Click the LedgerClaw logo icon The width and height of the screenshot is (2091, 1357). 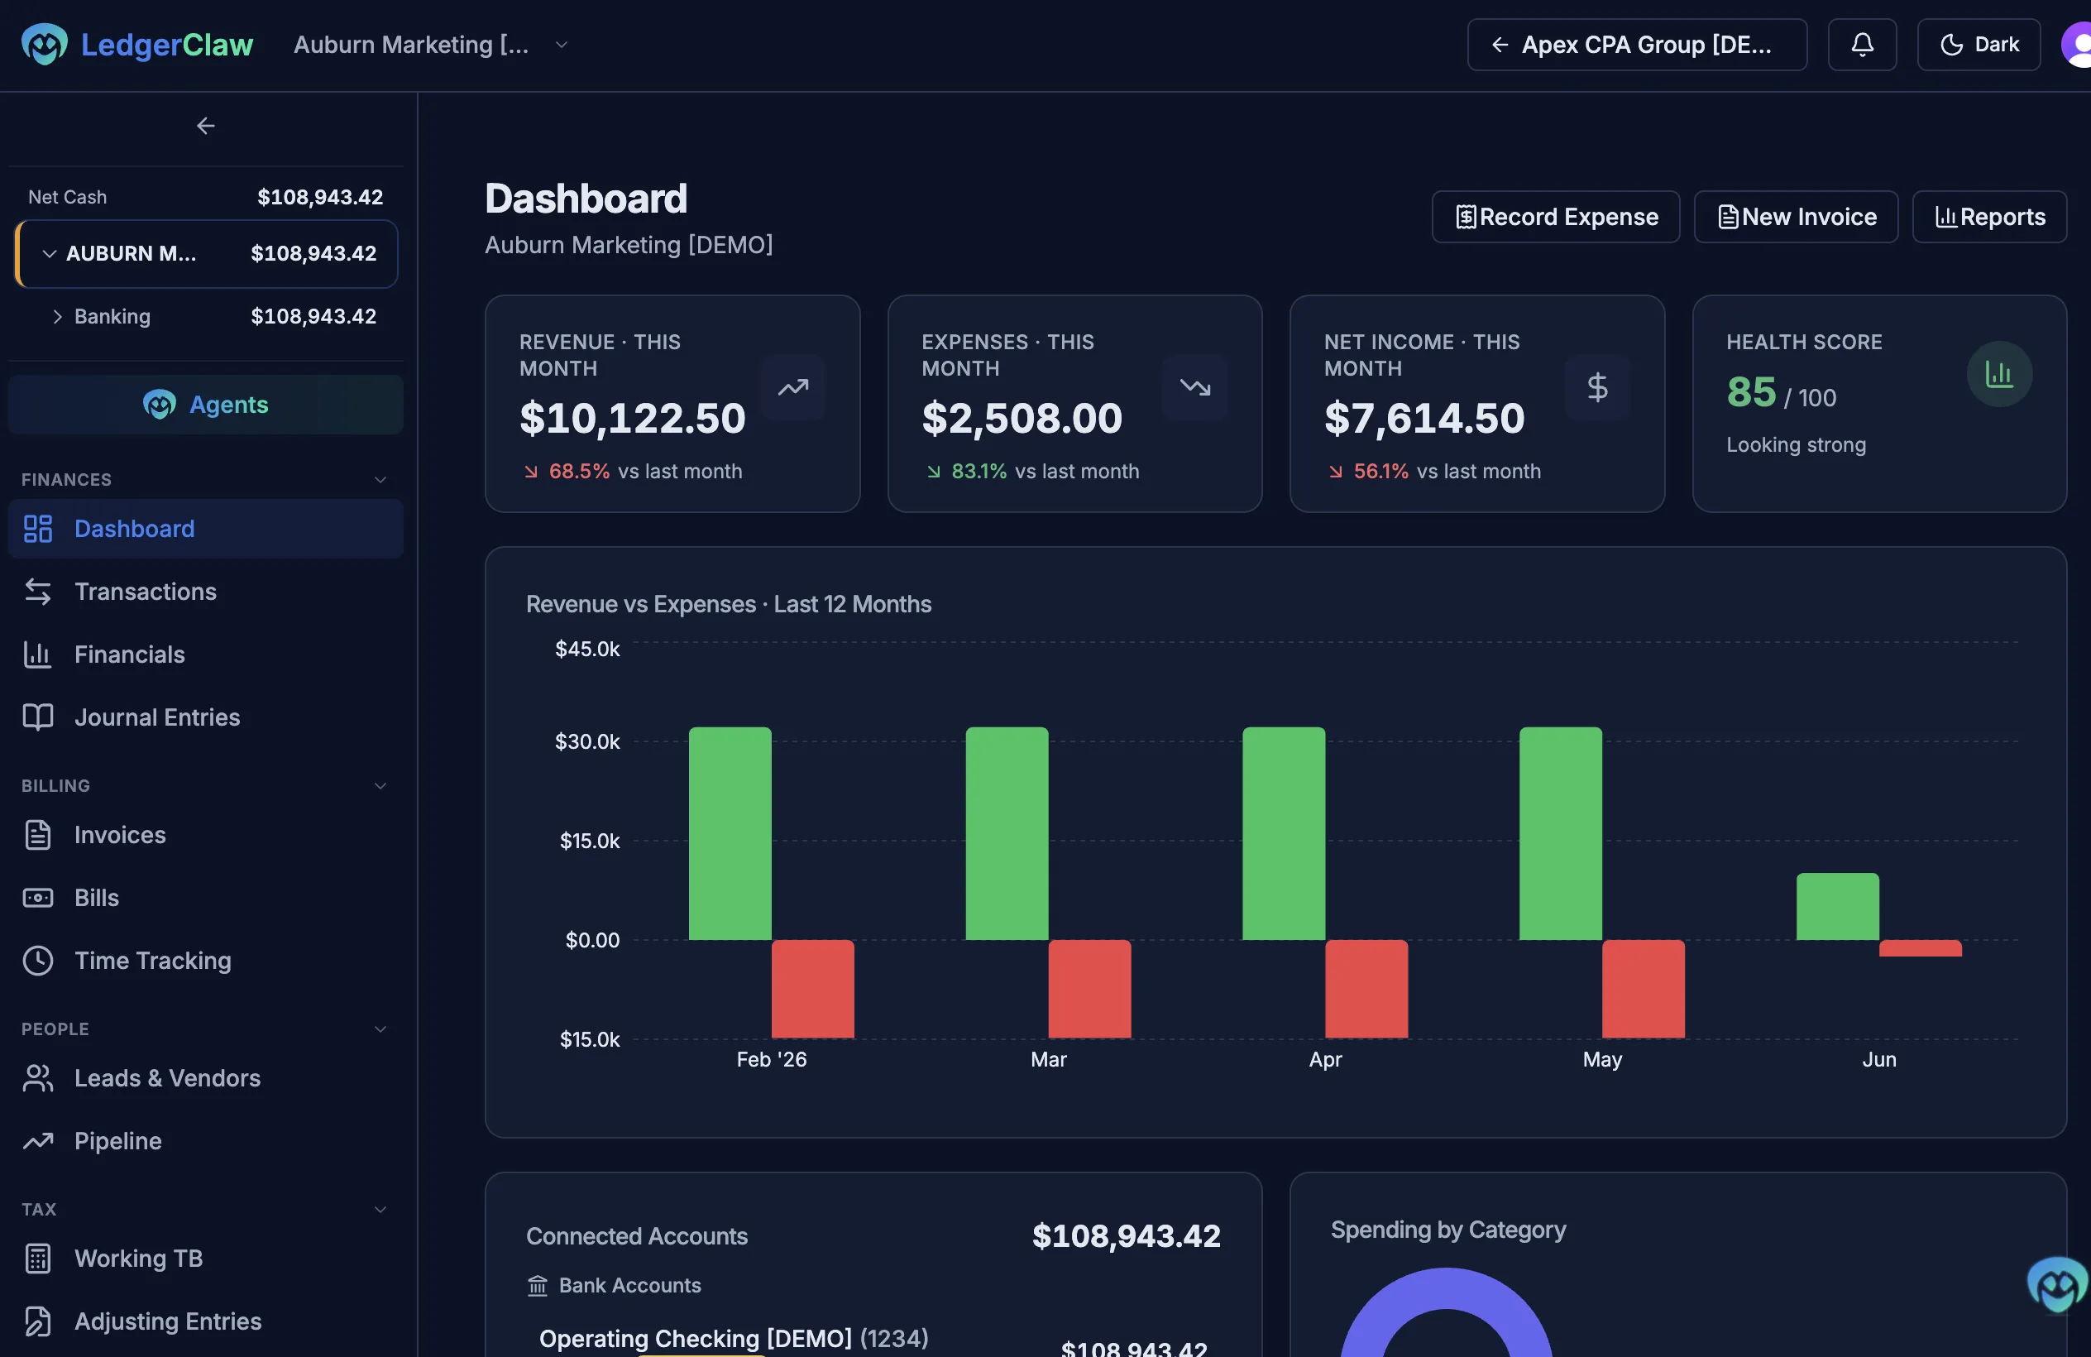click(44, 44)
